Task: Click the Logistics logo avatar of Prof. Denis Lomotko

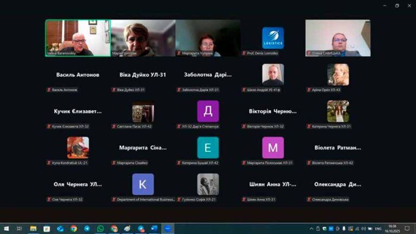Action: (272, 38)
